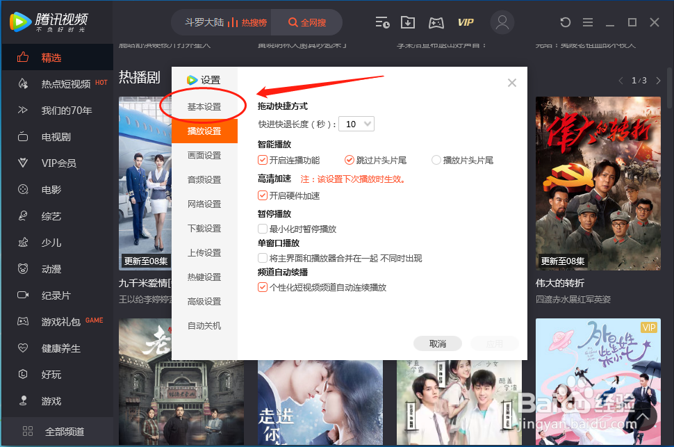Open the VIP-tagged cartoon poster thumbnail
Viewport: 674px width, 447px height.
598,382
